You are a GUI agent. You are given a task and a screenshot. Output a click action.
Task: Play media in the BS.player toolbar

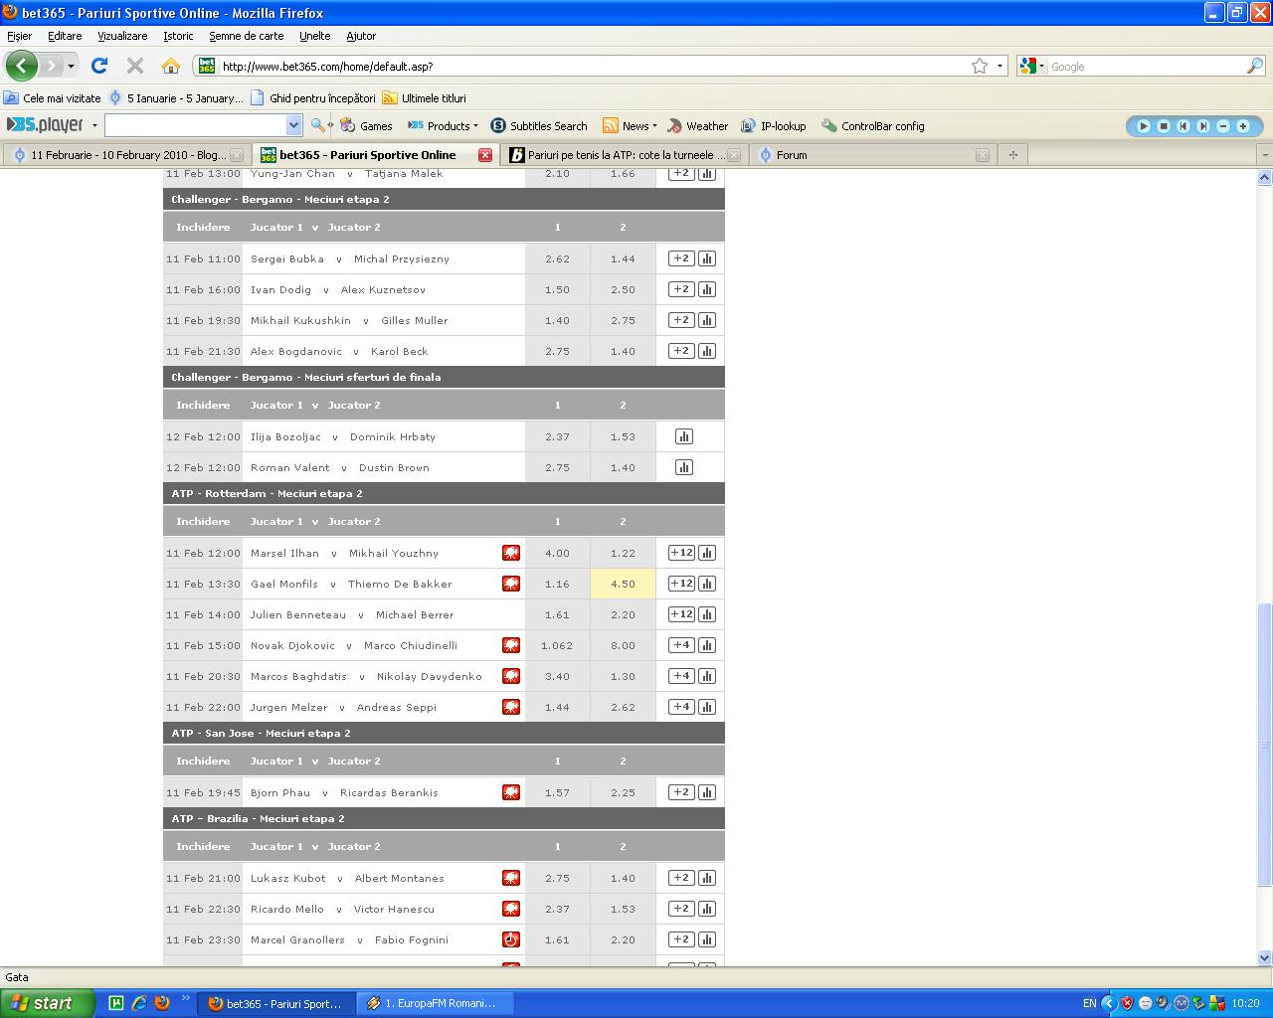(1144, 126)
